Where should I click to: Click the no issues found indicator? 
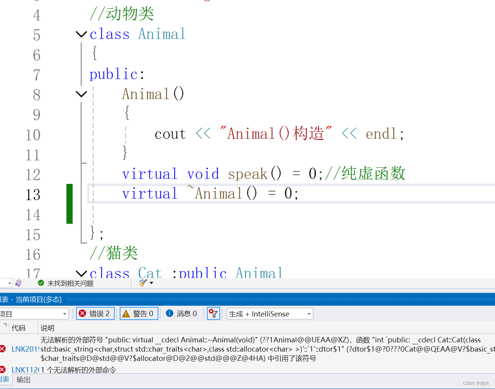(66, 283)
